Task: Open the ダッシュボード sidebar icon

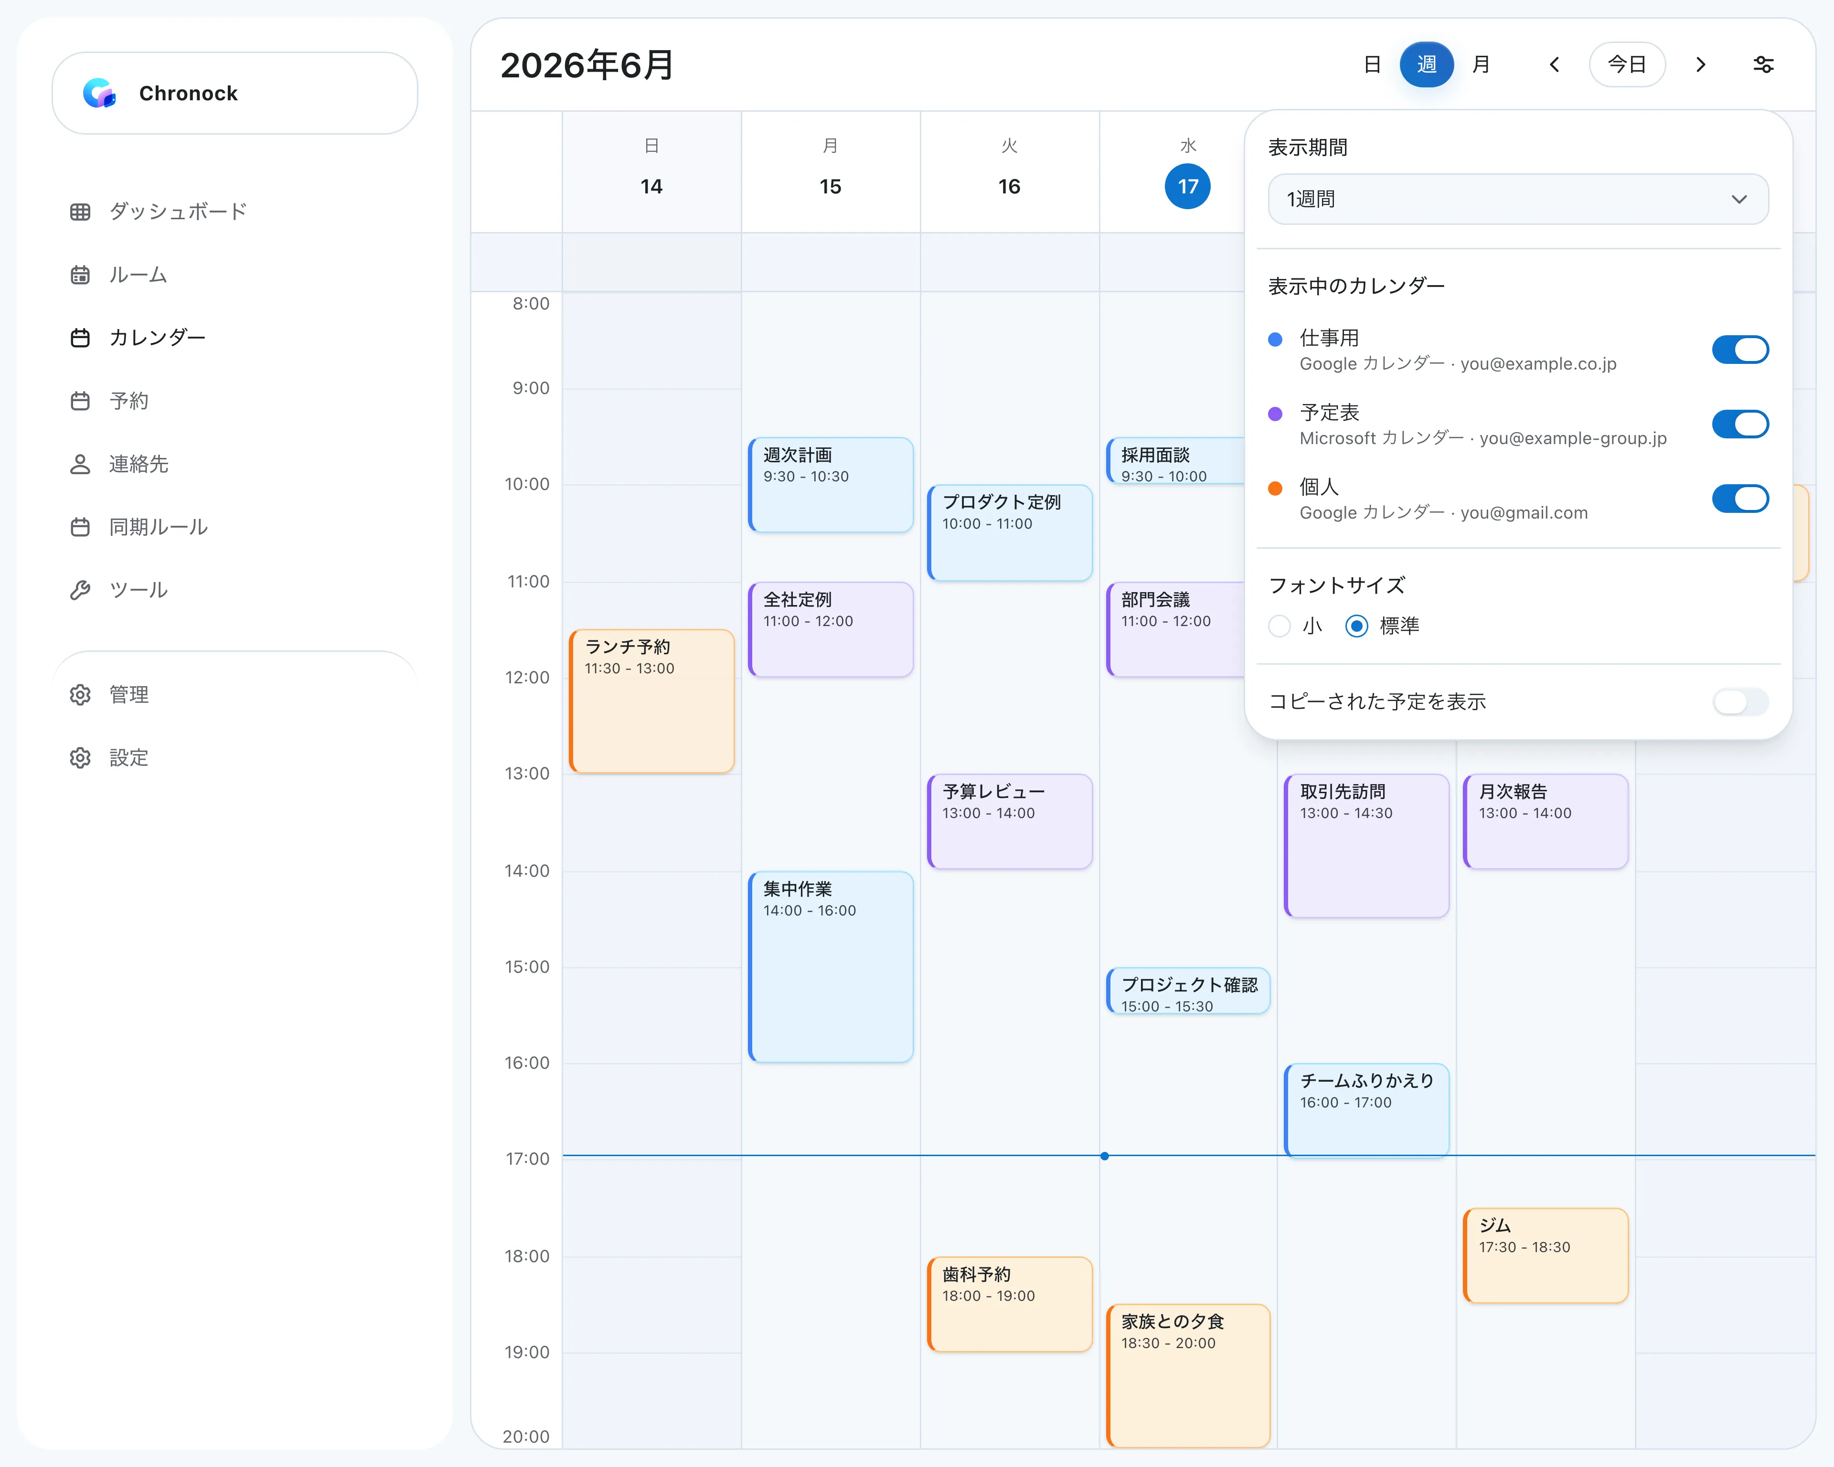Action: (x=80, y=212)
